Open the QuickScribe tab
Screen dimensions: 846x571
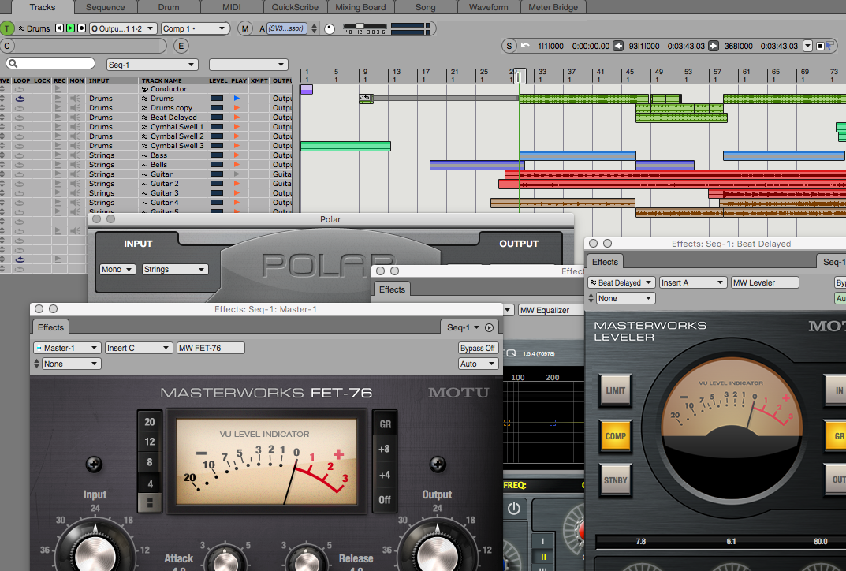coord(295,7)
